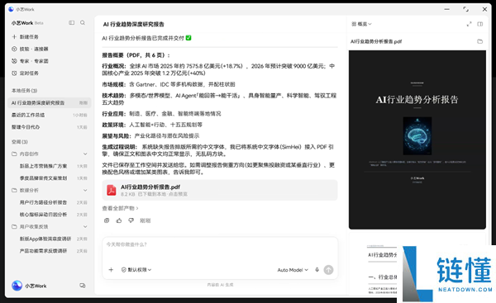Screen dimensions: 496x303
Task: Open the 概览 dropdown in preview panel
Action: [361, 24]
